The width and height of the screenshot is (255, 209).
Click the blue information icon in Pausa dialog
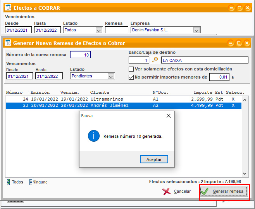(x=93, y=136)
